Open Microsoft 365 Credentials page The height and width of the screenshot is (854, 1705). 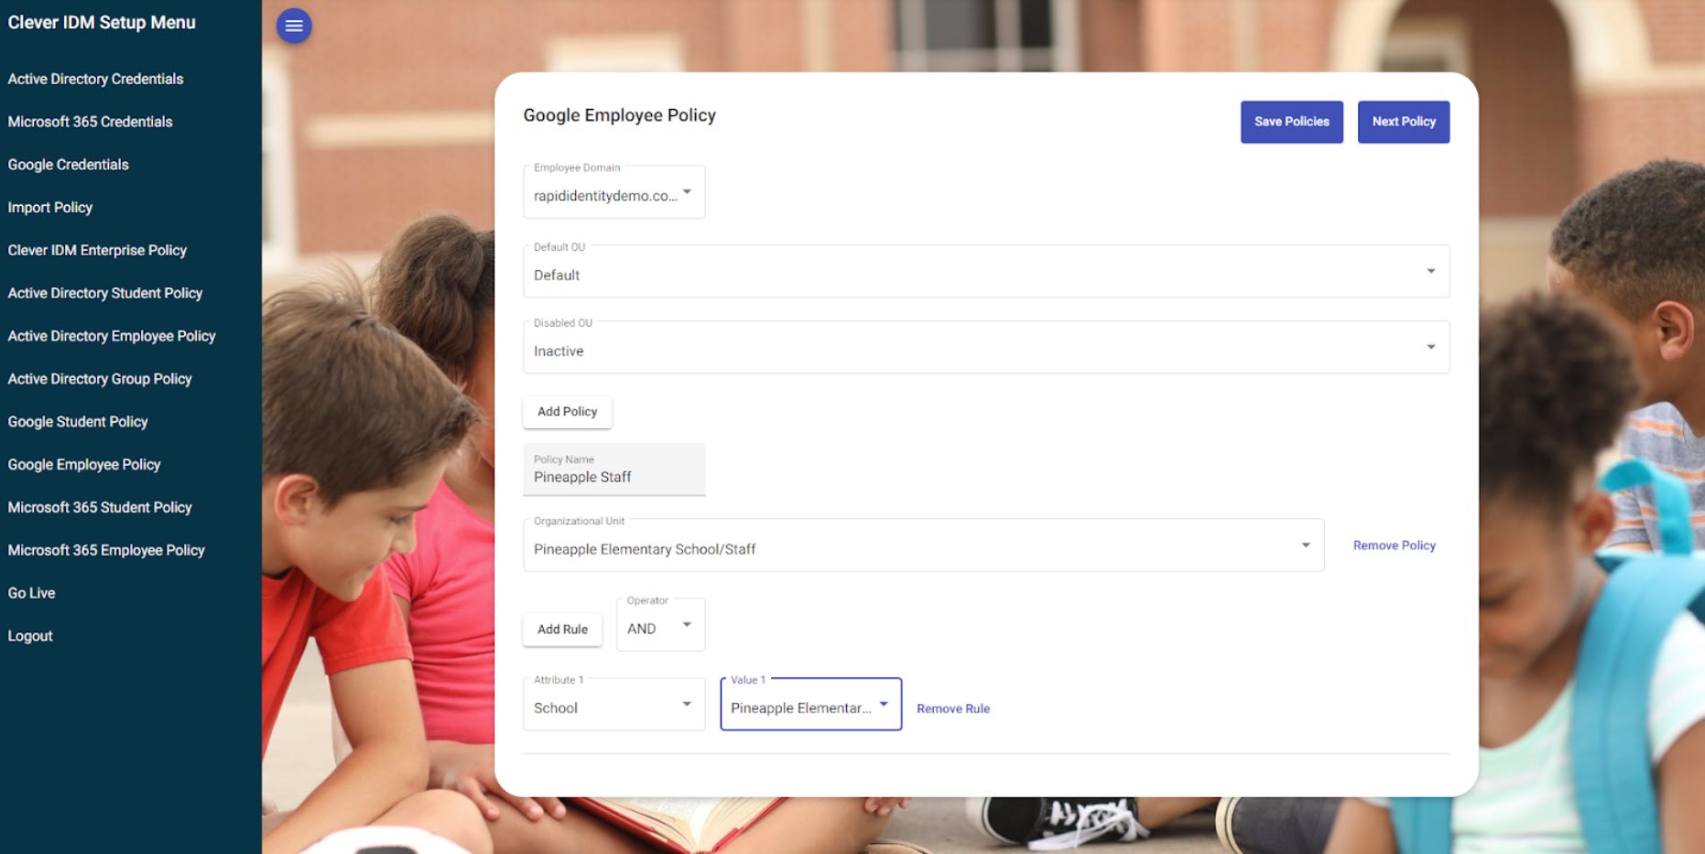(90, 122)
